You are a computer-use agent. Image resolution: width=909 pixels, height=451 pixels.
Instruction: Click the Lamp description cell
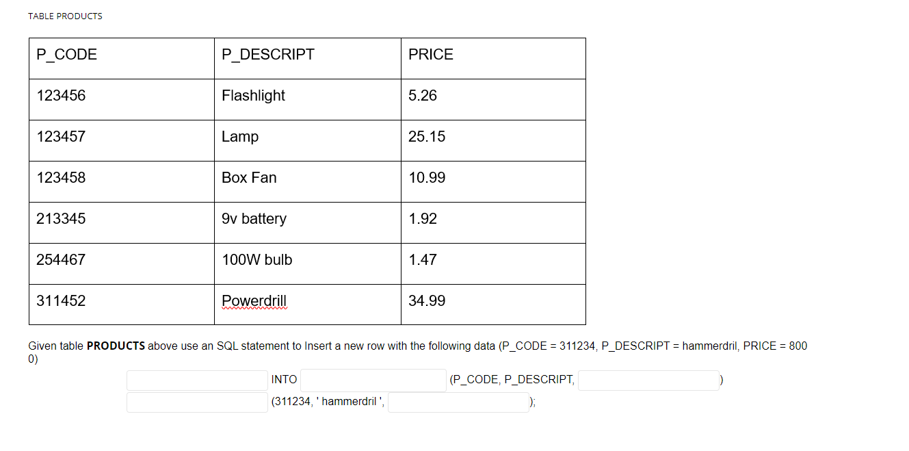tap(240, 137)
